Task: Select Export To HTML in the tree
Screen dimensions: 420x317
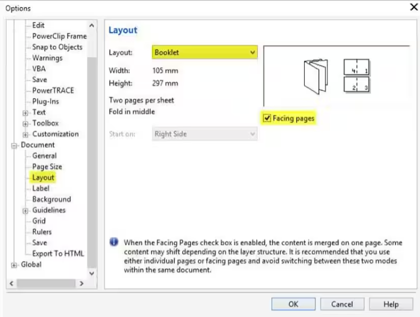Action: (x=58, y=253)
